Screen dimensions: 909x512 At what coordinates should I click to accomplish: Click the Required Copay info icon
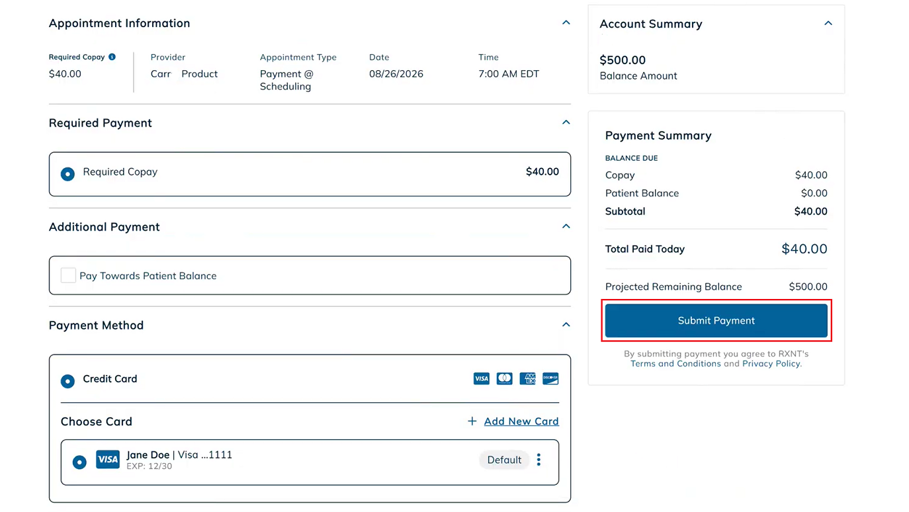pos(112,57)
